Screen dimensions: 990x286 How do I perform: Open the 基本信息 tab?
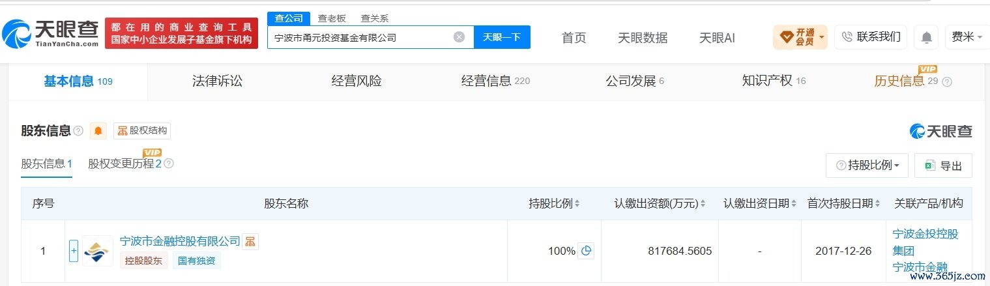point(78,81)
